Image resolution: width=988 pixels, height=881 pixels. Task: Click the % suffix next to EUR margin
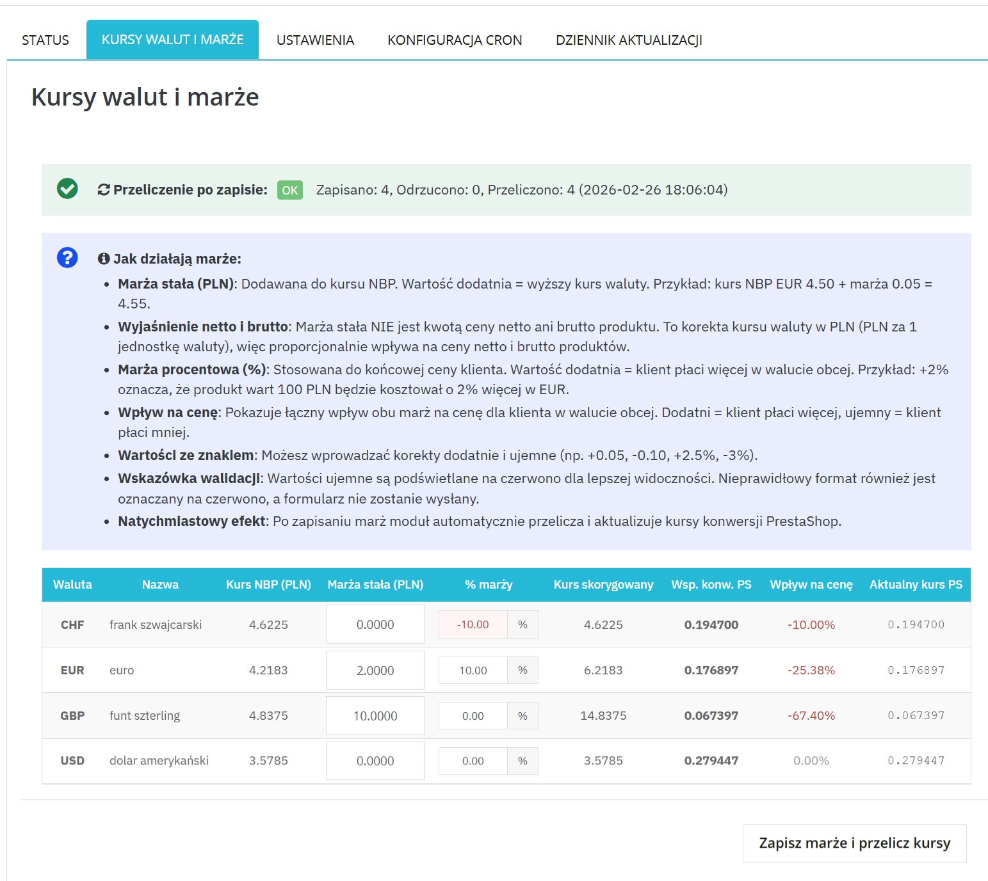(x=522, y=670)
